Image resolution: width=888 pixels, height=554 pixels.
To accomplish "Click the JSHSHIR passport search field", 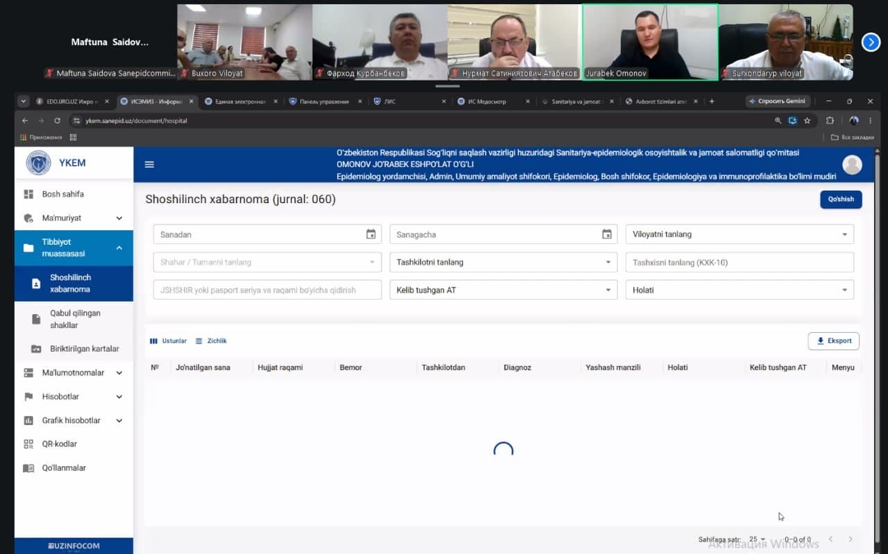I will 267,290.
